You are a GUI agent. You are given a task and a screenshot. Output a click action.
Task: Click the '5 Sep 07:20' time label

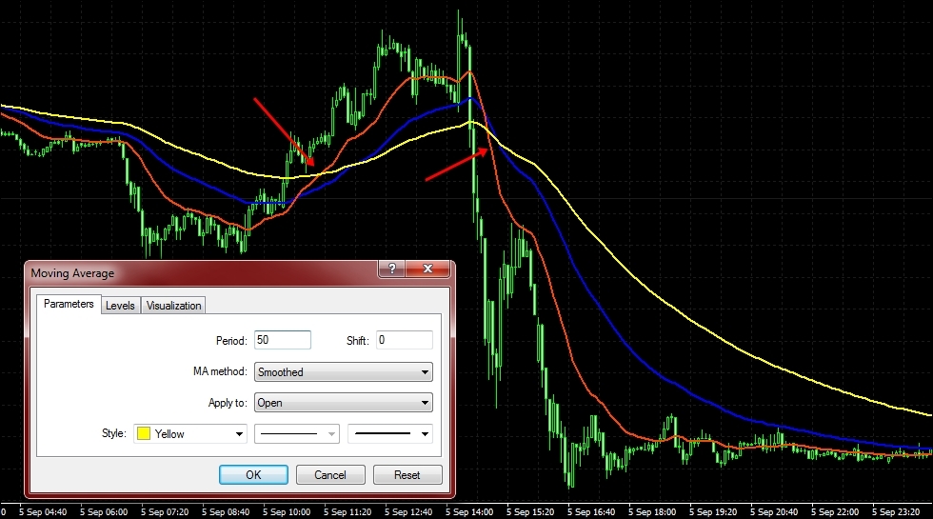coord(165,512)
